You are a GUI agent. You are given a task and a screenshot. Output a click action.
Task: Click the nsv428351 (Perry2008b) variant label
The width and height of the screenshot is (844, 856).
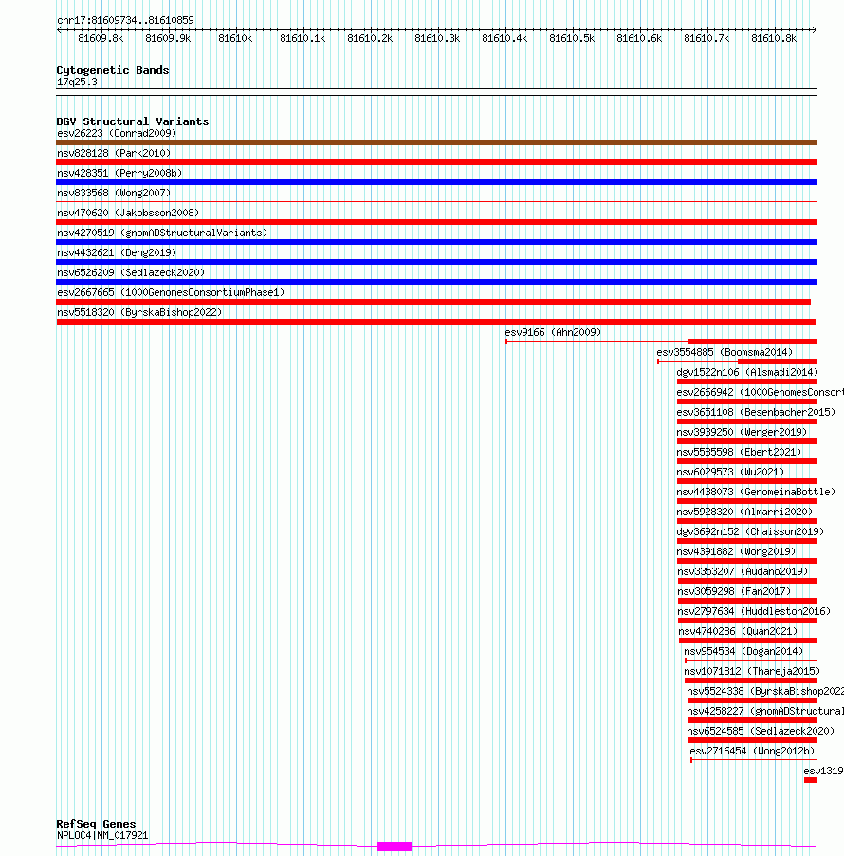pos(119,173)
